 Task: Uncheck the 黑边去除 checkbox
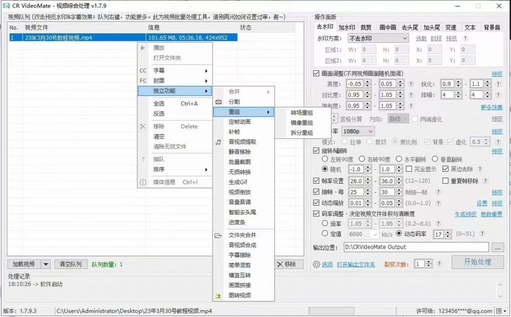click(446, 169)
